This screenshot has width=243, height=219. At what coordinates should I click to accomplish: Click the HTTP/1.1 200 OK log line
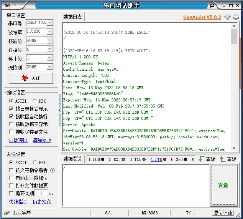[80, 57]
